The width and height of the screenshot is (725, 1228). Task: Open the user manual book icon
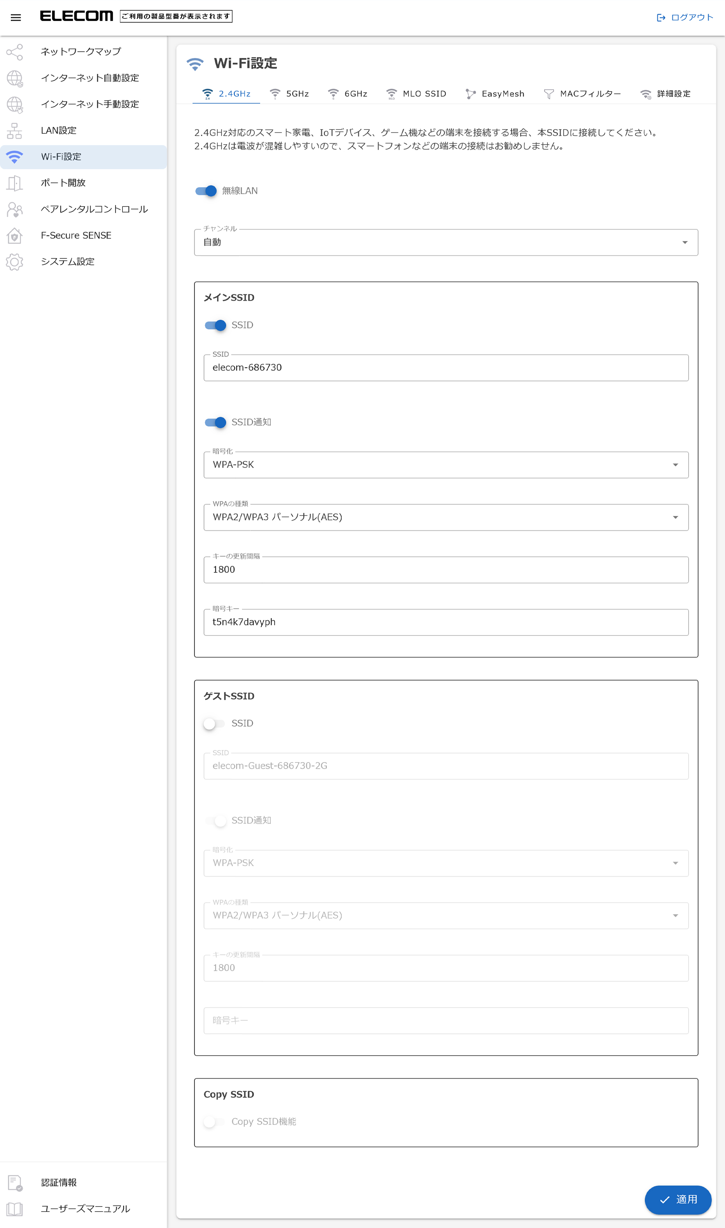pos(14,1209)
